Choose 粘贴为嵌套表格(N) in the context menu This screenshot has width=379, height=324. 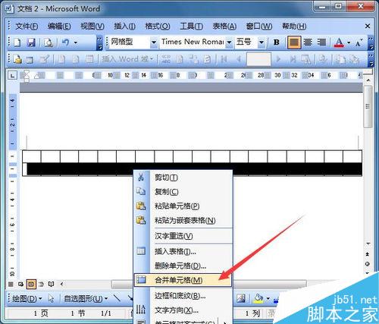(x=183, y=220)
